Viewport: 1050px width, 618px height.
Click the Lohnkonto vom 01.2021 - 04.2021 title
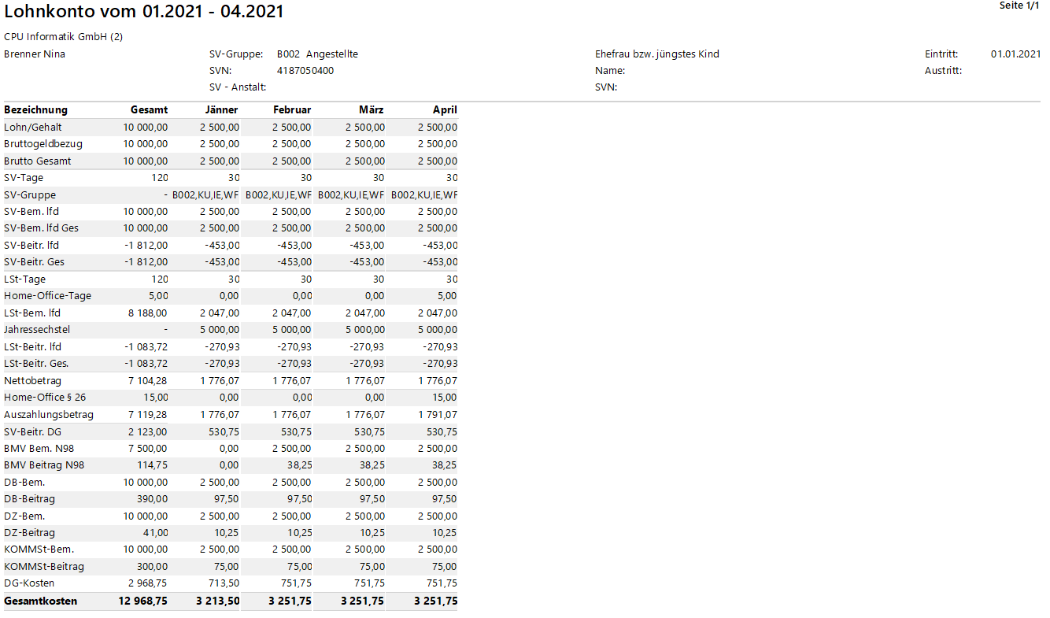click(x=144, y=12)
